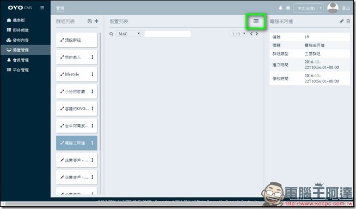Go to previous page with left chevron

pyautogui.click(x=251, y=34)
